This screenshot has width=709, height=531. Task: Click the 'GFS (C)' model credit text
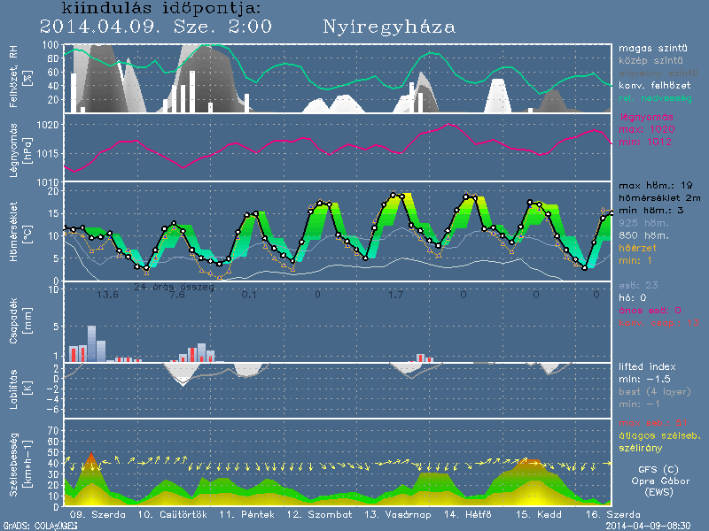(659, 469)
